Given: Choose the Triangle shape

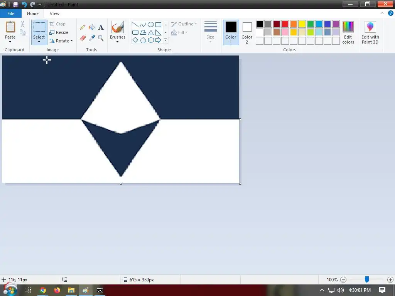Looking at the screenshot, I should (151, 32).
